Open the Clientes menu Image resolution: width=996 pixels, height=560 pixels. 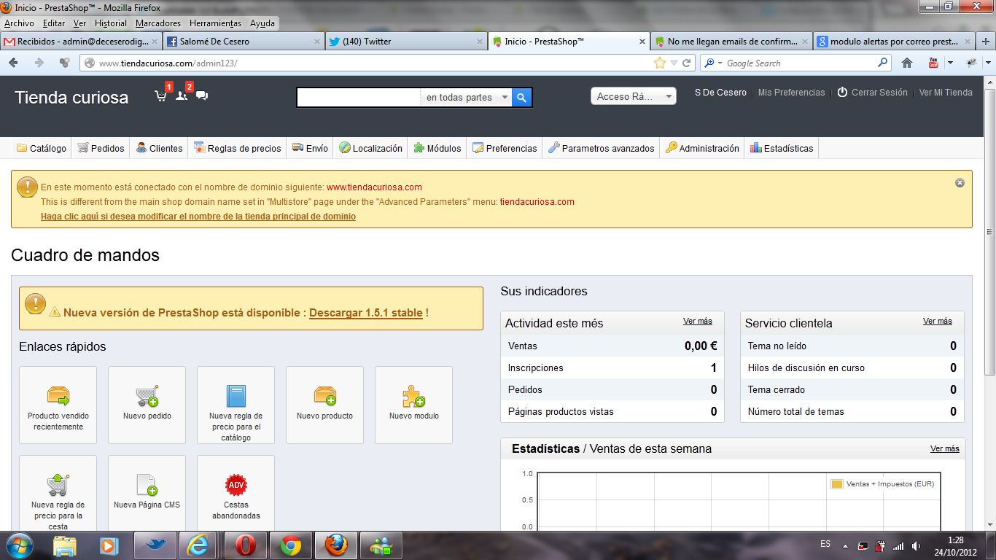pos(159,148)
